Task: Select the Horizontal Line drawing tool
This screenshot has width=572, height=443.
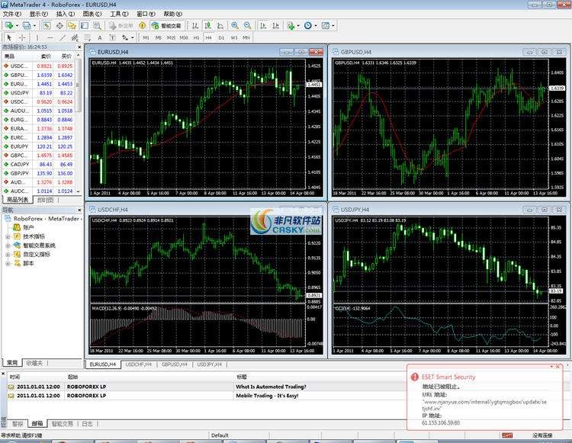Action: [x=50, y=37]
